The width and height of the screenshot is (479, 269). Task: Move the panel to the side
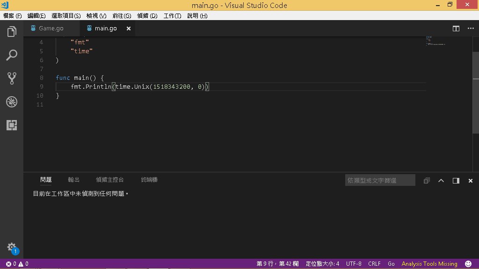[456, 181]
